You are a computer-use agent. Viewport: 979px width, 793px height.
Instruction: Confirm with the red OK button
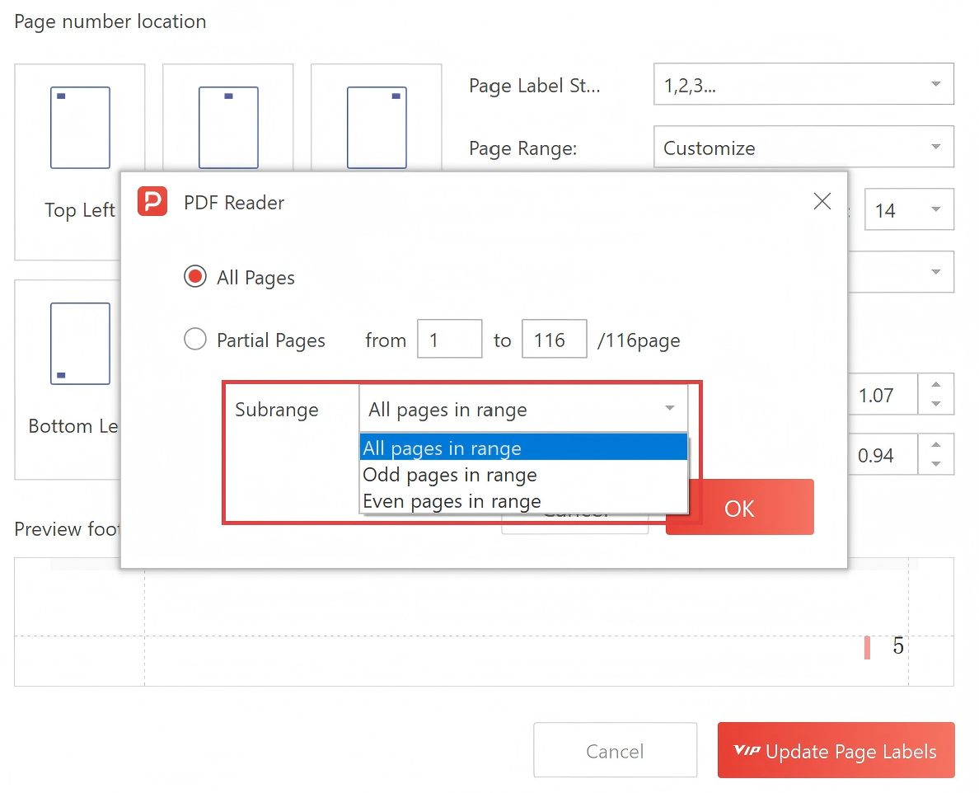point(740,507)
